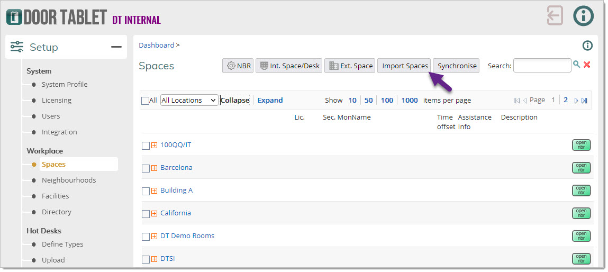608x272 pixels.
Task: Clear search with the red X icon
Action: 587,65
